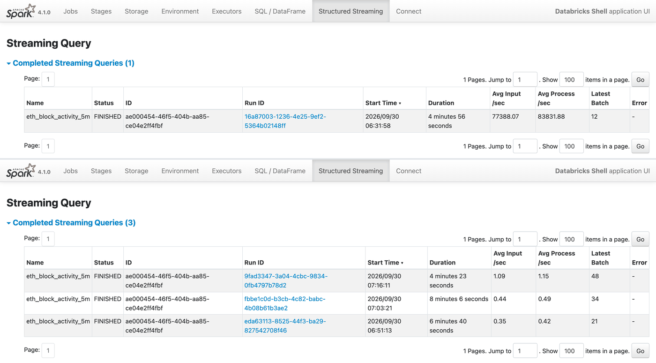This screenshot has width=656, height=363.
Task: Open the Connect tab above Completed Streaming Queries (3)
Action: [409, 171]
